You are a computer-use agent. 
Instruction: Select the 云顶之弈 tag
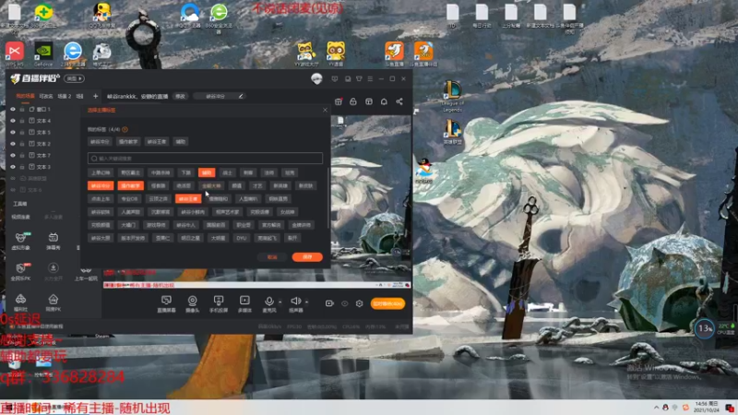tap(158, 198)
